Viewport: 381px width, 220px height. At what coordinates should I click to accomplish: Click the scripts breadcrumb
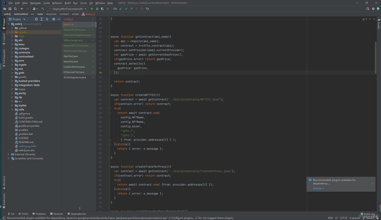(75, 14)
